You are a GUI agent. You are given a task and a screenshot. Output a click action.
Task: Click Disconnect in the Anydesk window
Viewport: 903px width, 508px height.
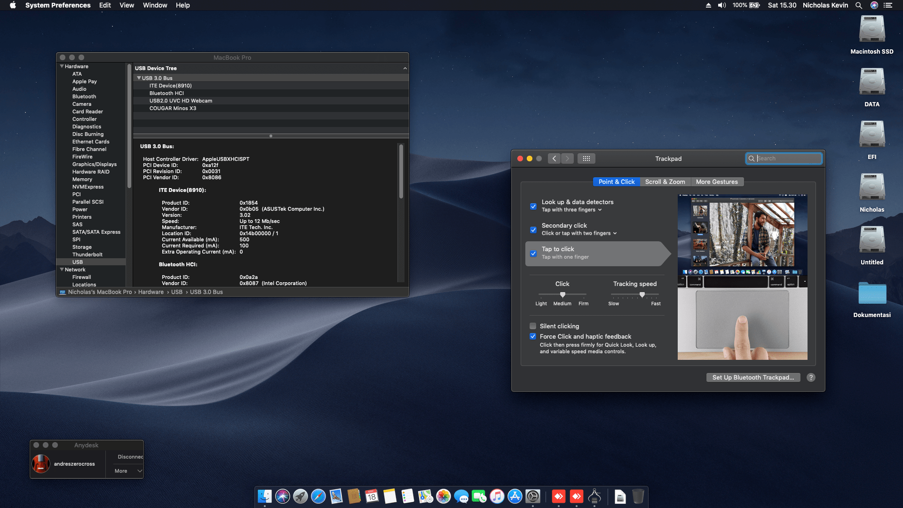(129, 457)
